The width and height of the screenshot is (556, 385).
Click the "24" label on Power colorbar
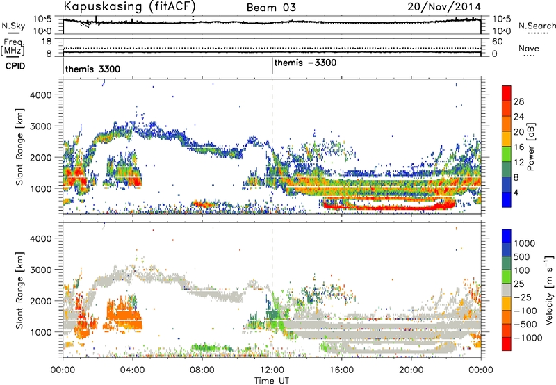518,117
